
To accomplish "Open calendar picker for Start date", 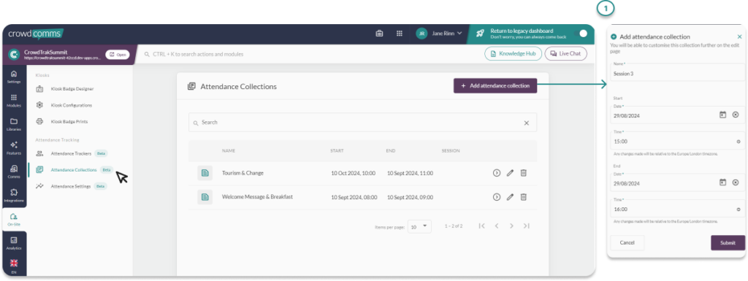I will point(722,115).
